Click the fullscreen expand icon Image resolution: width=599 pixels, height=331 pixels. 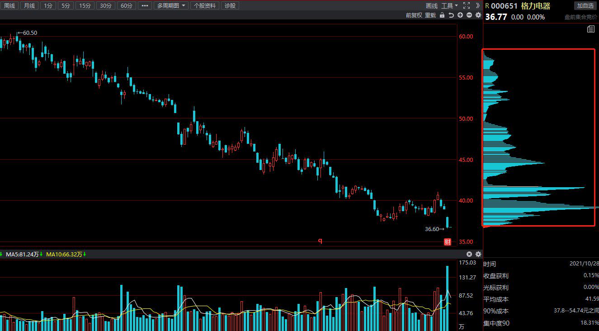(467, 5)
